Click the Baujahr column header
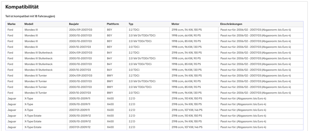309x131 pixels. pyautogui.click(x=74, y=24)
